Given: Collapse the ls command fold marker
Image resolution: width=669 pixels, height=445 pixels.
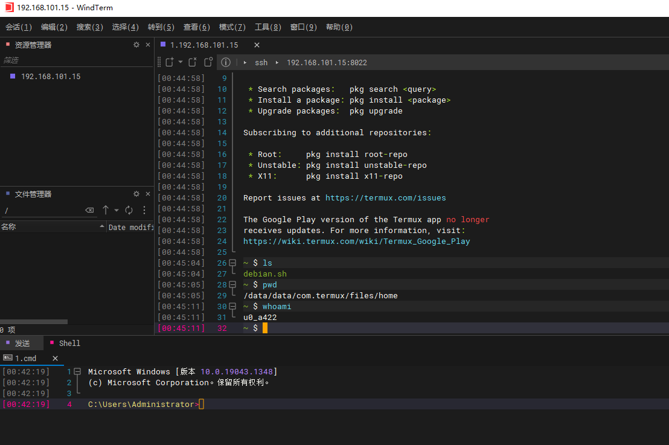Looking at the screenshot, I should 232,263.
